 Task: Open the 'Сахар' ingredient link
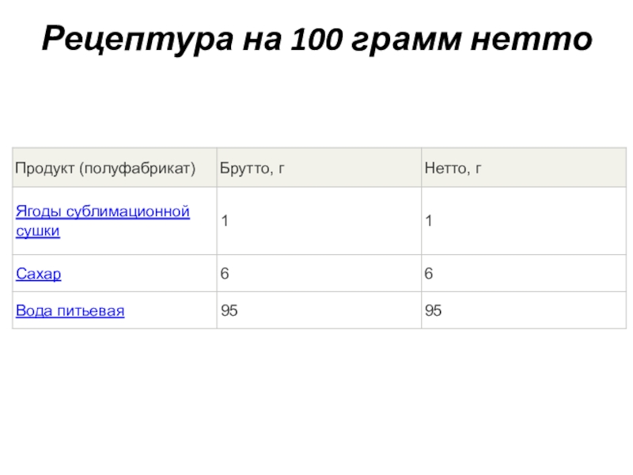[39, 274]
